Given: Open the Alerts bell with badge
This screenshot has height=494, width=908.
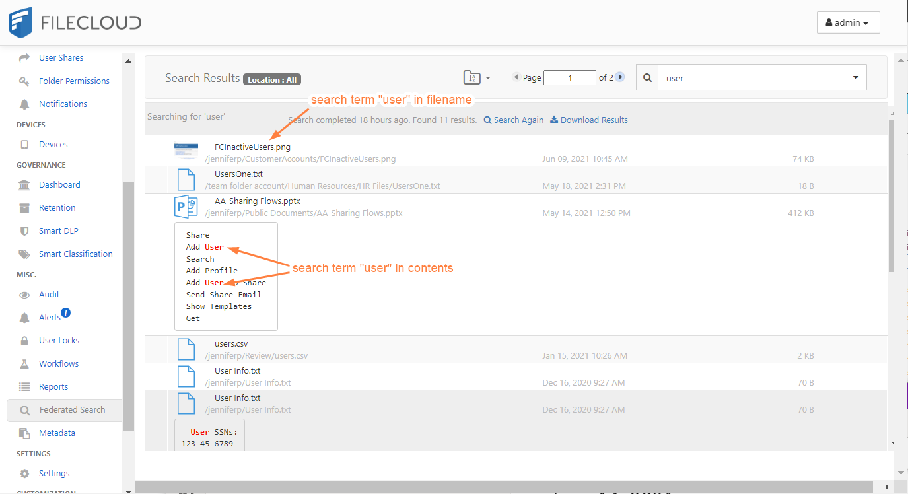Looking at the screenshot, I should pos(24,318).
